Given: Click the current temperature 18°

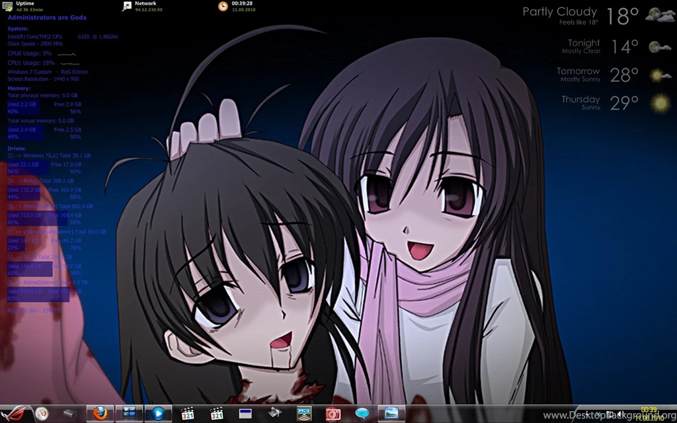Looking at the screenshot, I should pos(622,17).
